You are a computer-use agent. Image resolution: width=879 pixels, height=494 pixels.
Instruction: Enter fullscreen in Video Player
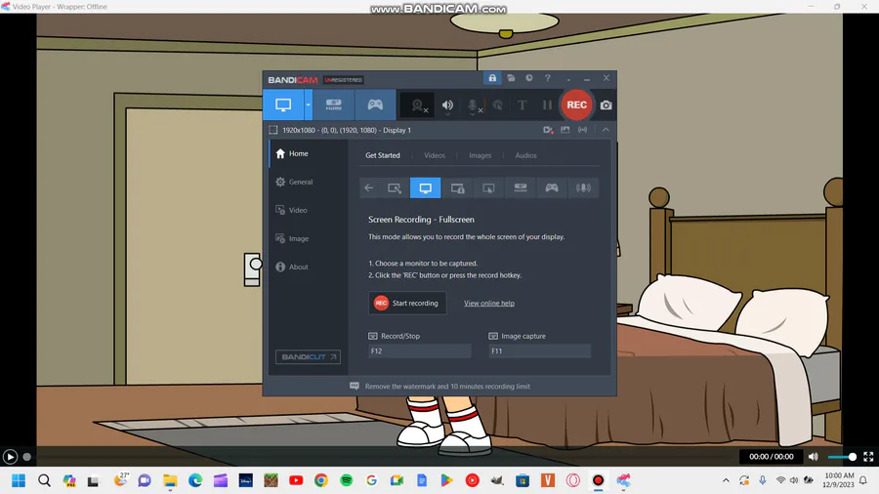[x=868, y=457]
